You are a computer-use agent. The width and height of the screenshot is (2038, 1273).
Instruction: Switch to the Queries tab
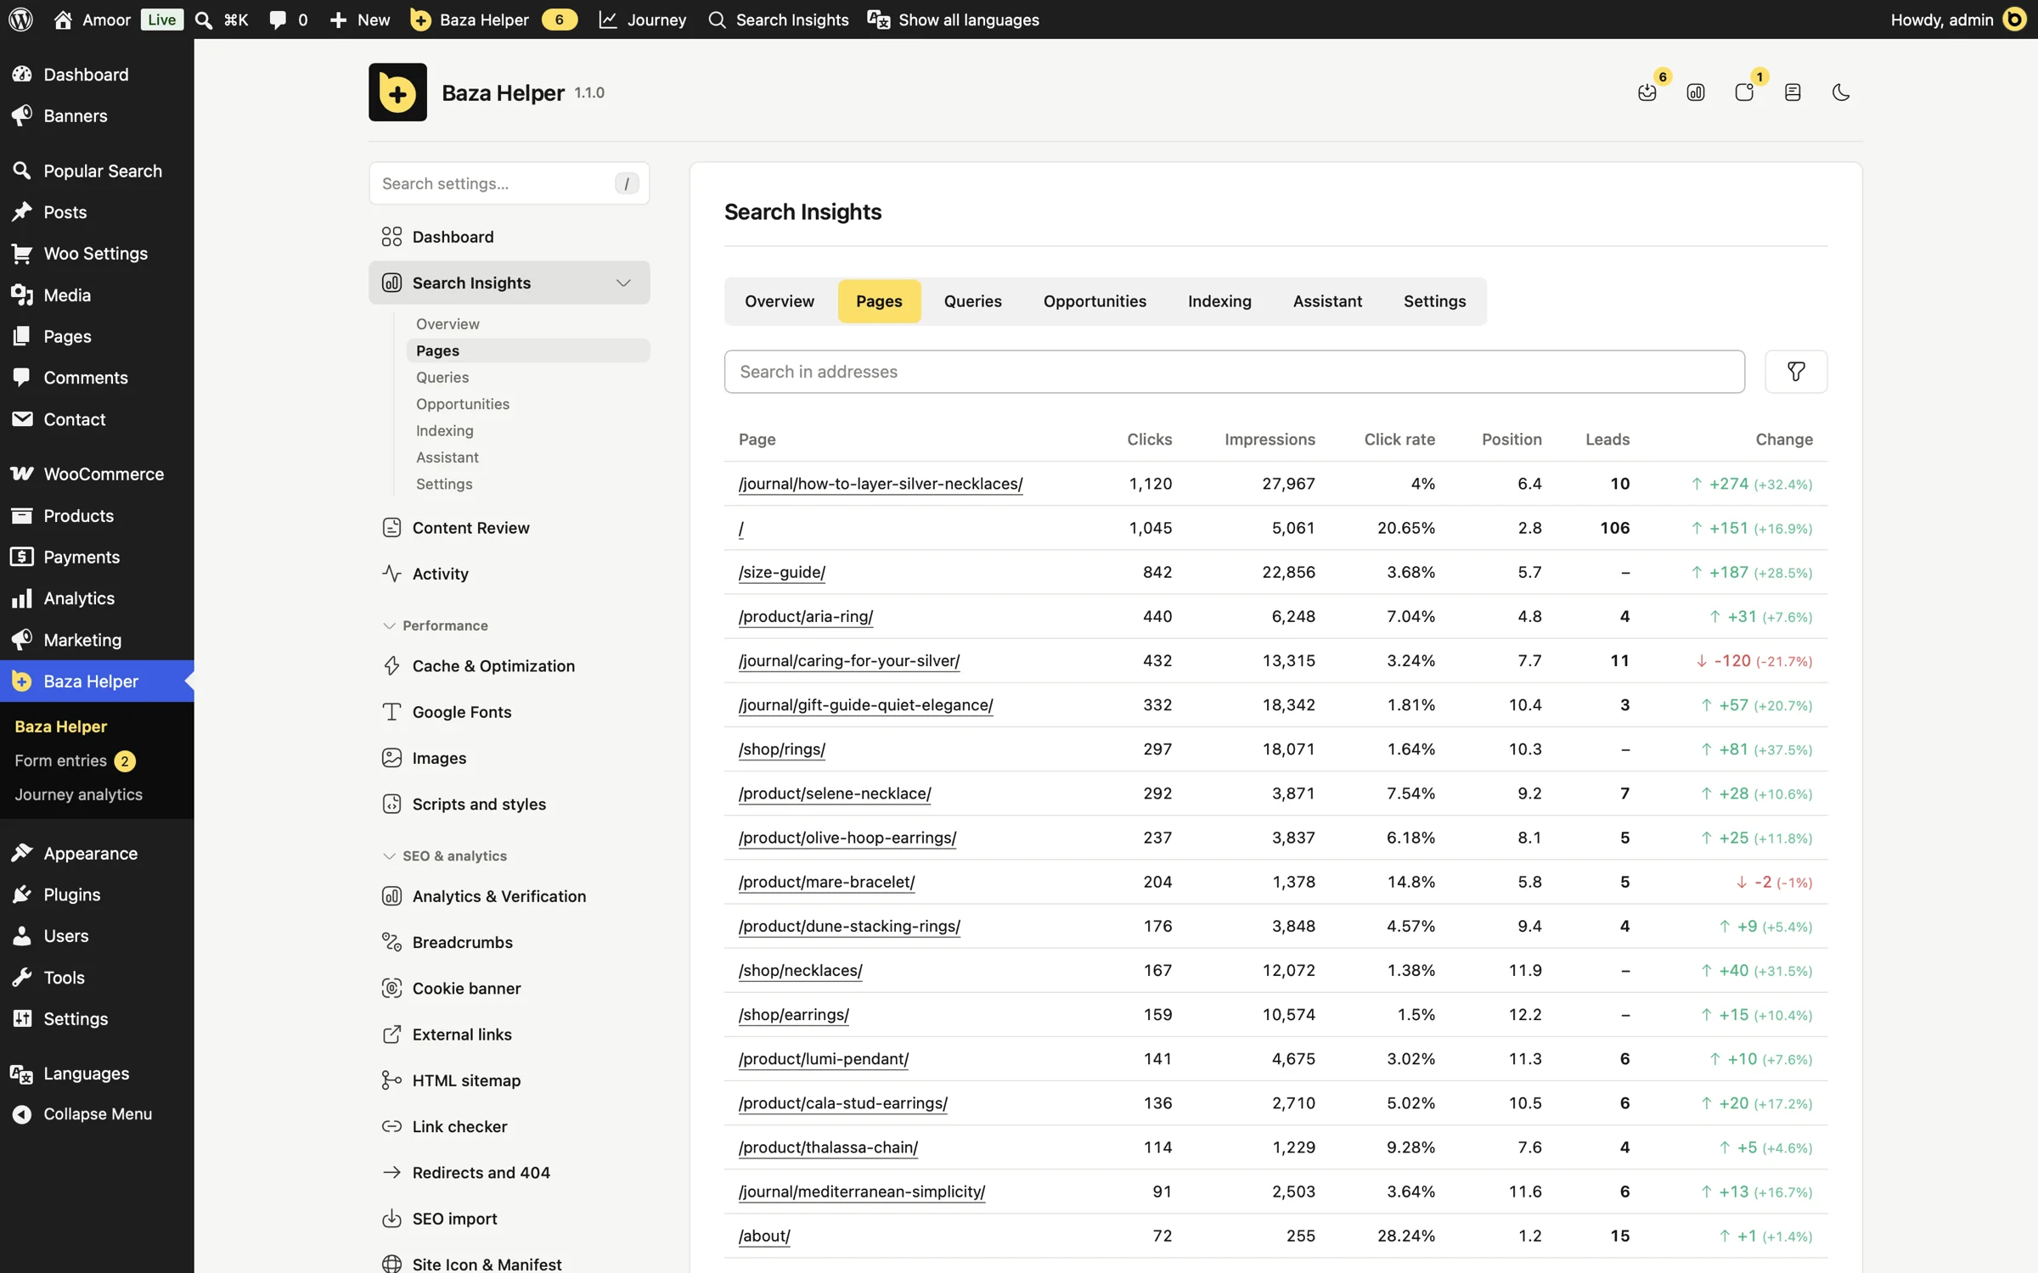point(972,300)
